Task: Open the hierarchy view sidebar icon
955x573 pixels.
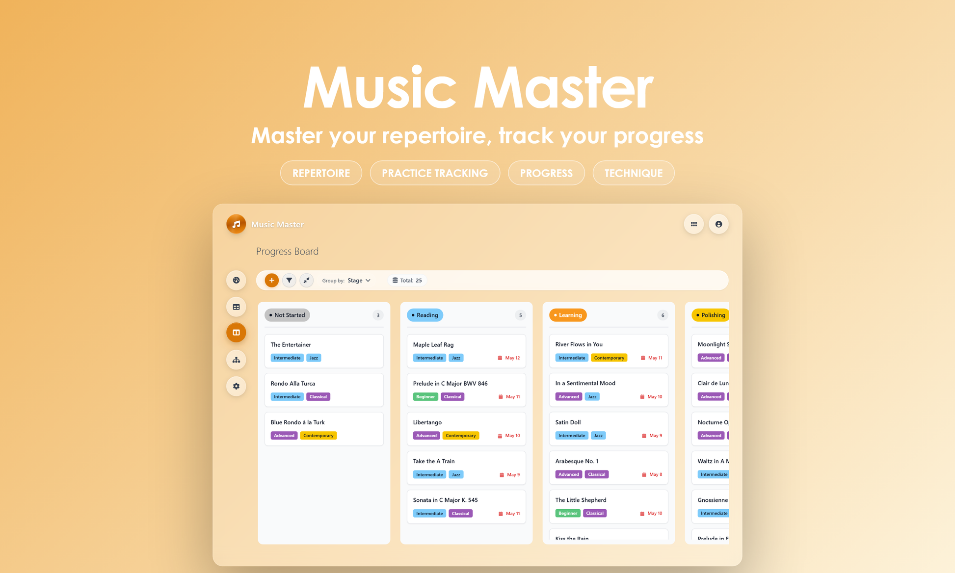Action: coord(236,360)
